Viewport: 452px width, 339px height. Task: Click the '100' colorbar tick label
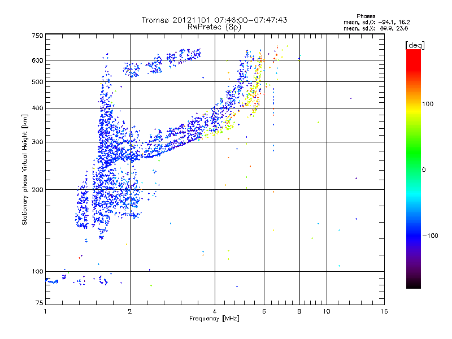pyautogui.click(x=428, y=104)
